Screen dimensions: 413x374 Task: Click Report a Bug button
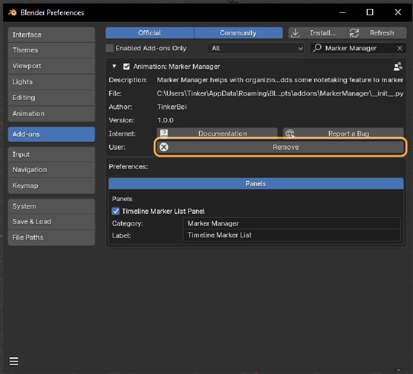pyautogui.click(x=343, y=134)
